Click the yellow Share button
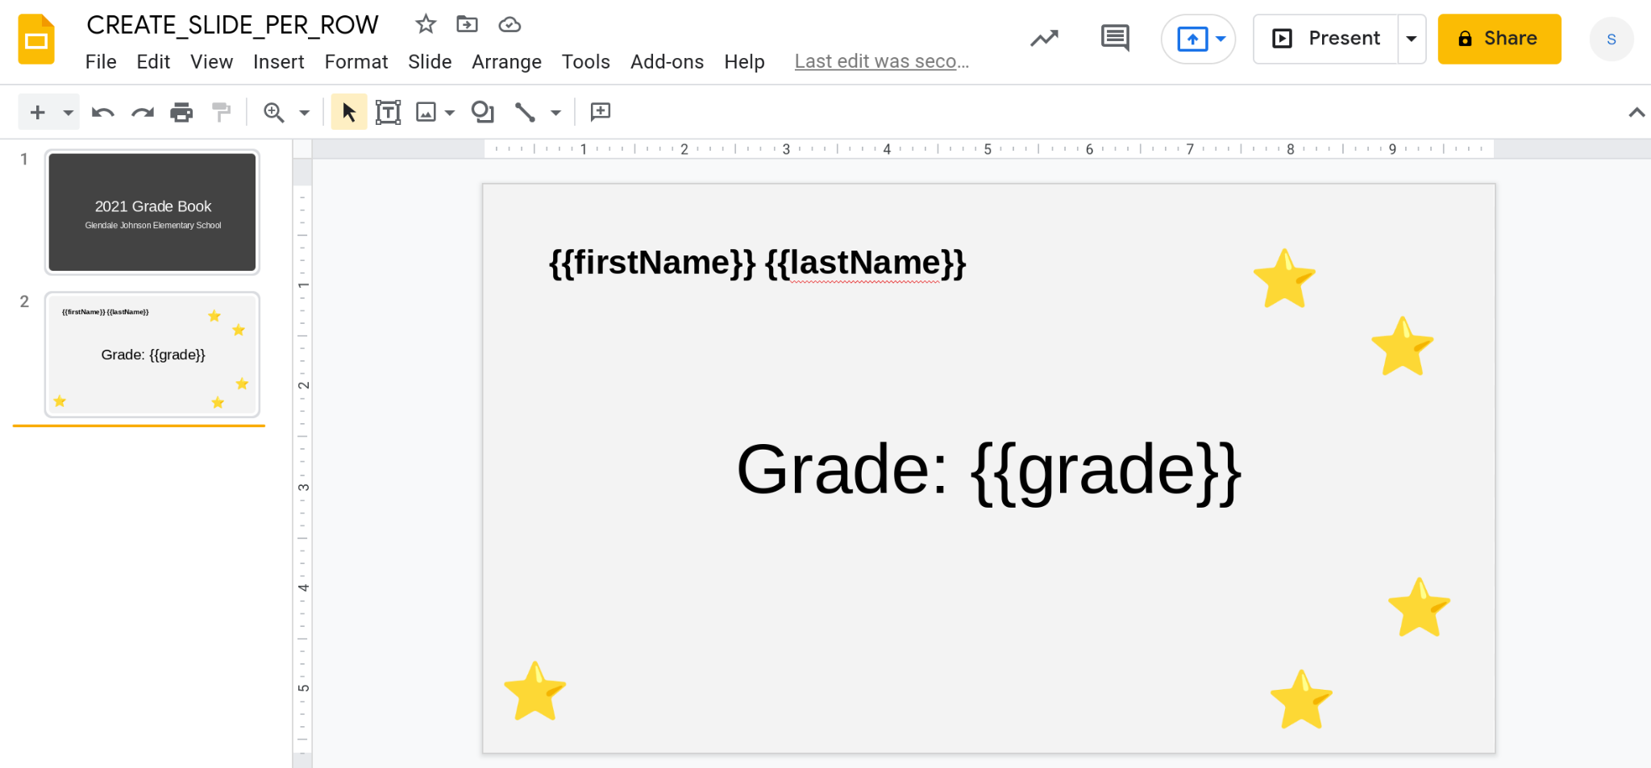Viewport: 1651px width, 768px height. tap(1499, 39)
